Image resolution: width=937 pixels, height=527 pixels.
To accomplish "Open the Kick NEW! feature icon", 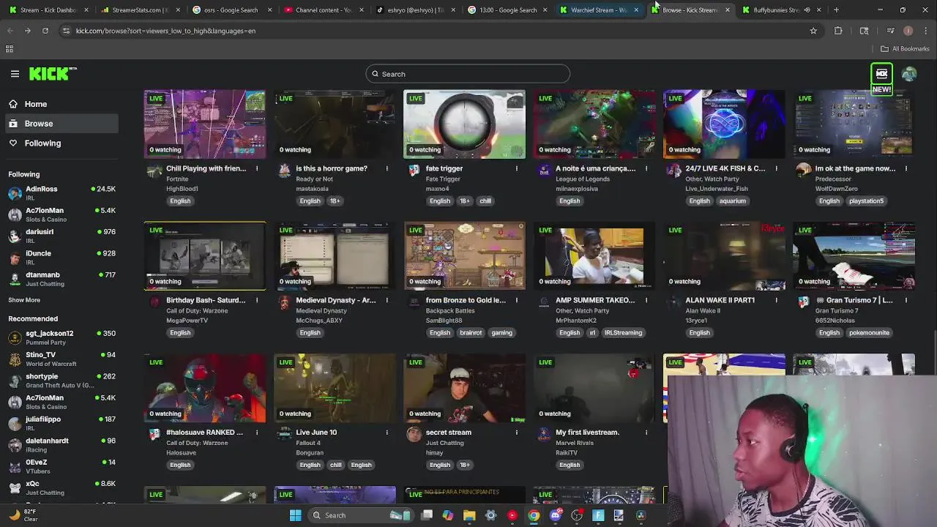I will pos(881,79).
